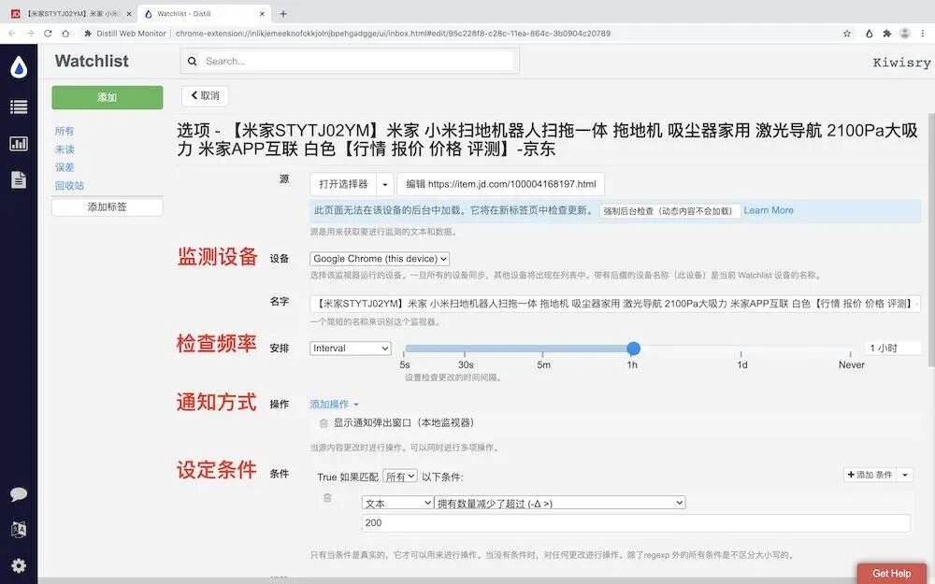
Task: Switch to the JD 米家STYTJ02YM tab
Action: click(x=70, y=14)
